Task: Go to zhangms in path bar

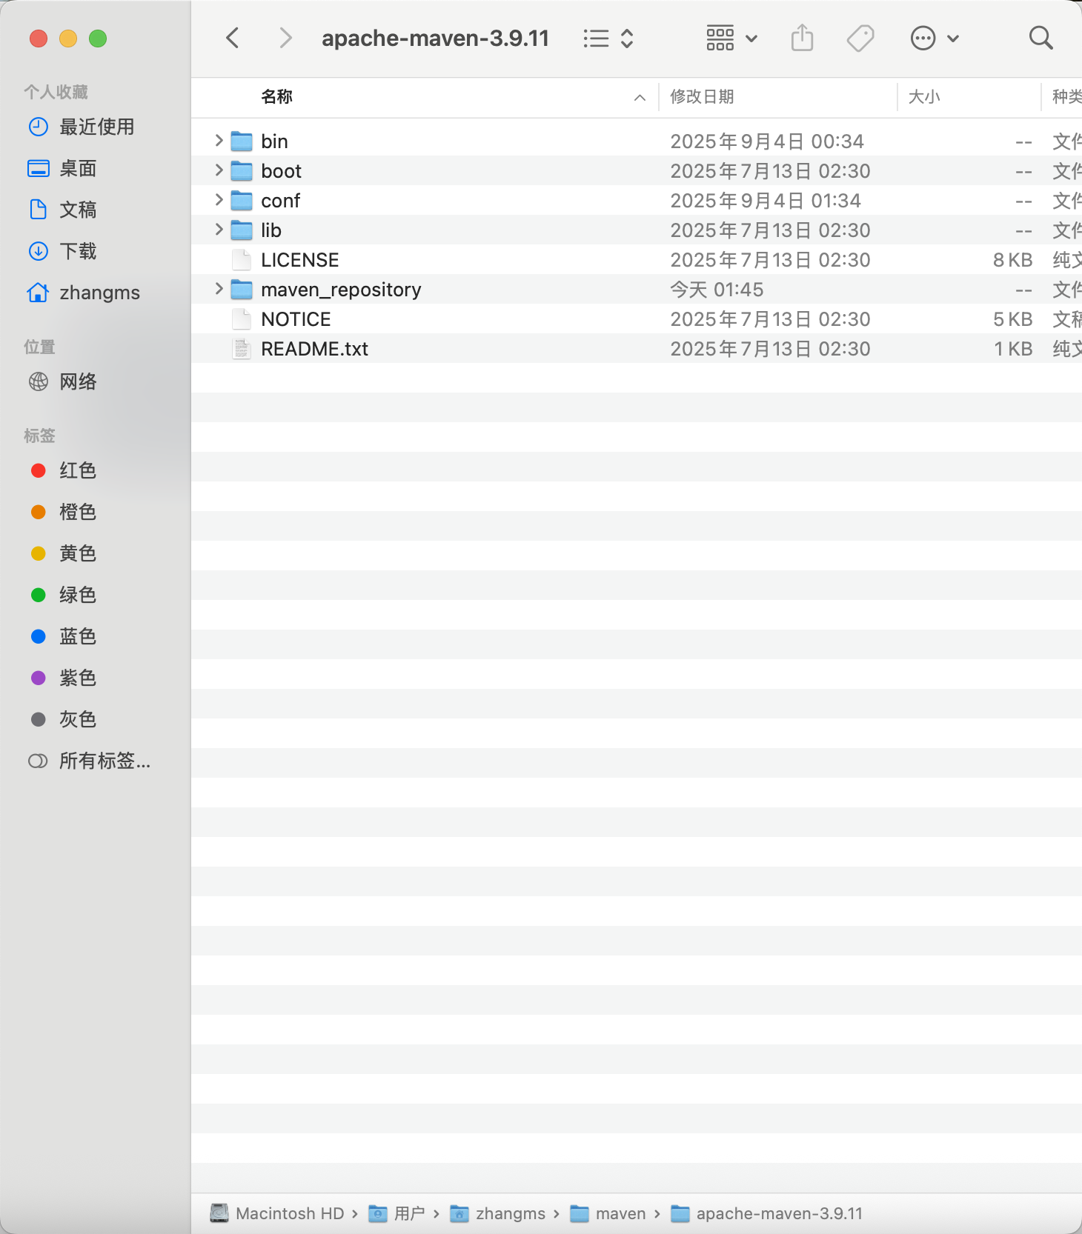Action: [x=498, y=1213]
